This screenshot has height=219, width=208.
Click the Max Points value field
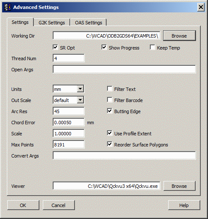pyautogui.click(x=68, y=144)
